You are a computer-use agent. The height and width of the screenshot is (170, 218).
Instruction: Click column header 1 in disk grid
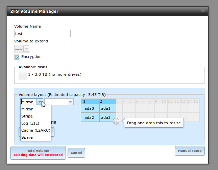click(91, 101)
